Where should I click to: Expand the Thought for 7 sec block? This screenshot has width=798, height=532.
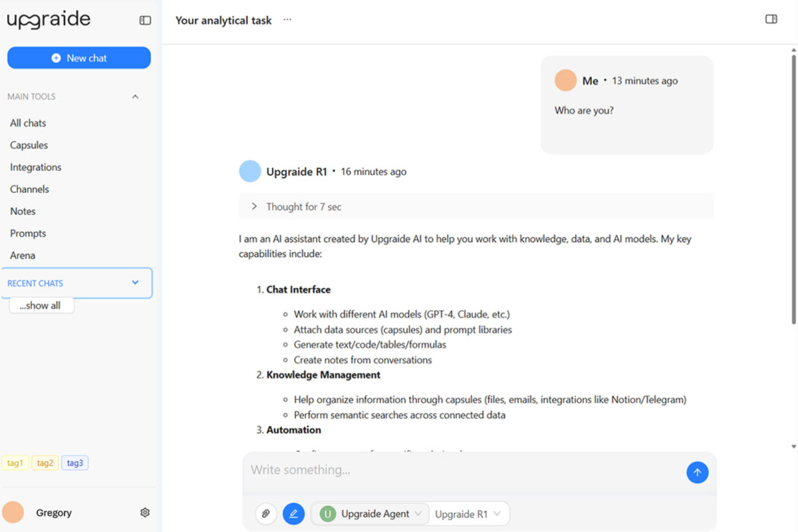476,207
